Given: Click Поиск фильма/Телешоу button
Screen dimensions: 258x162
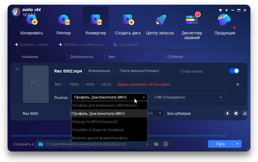Looking at the screenshot, I should tap(139, 71).
